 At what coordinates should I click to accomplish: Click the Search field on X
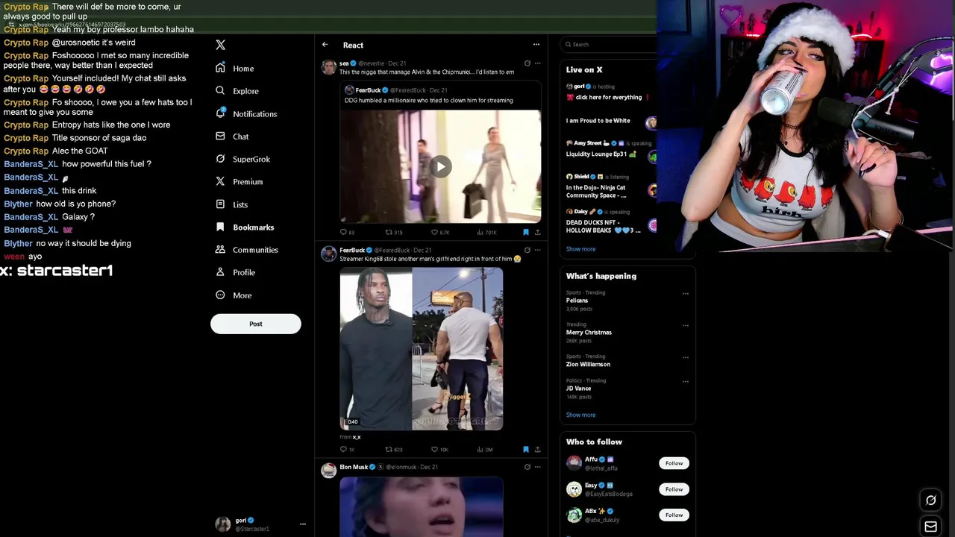[x=610, y=45]
